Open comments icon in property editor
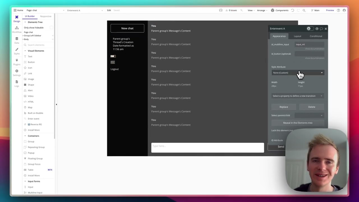Image resolution: width=359 pixels, height=202 pixels. coord(321,29)
